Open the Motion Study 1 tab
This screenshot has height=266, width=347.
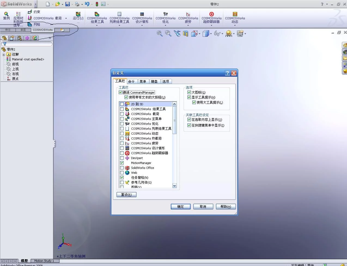point(44,261)
